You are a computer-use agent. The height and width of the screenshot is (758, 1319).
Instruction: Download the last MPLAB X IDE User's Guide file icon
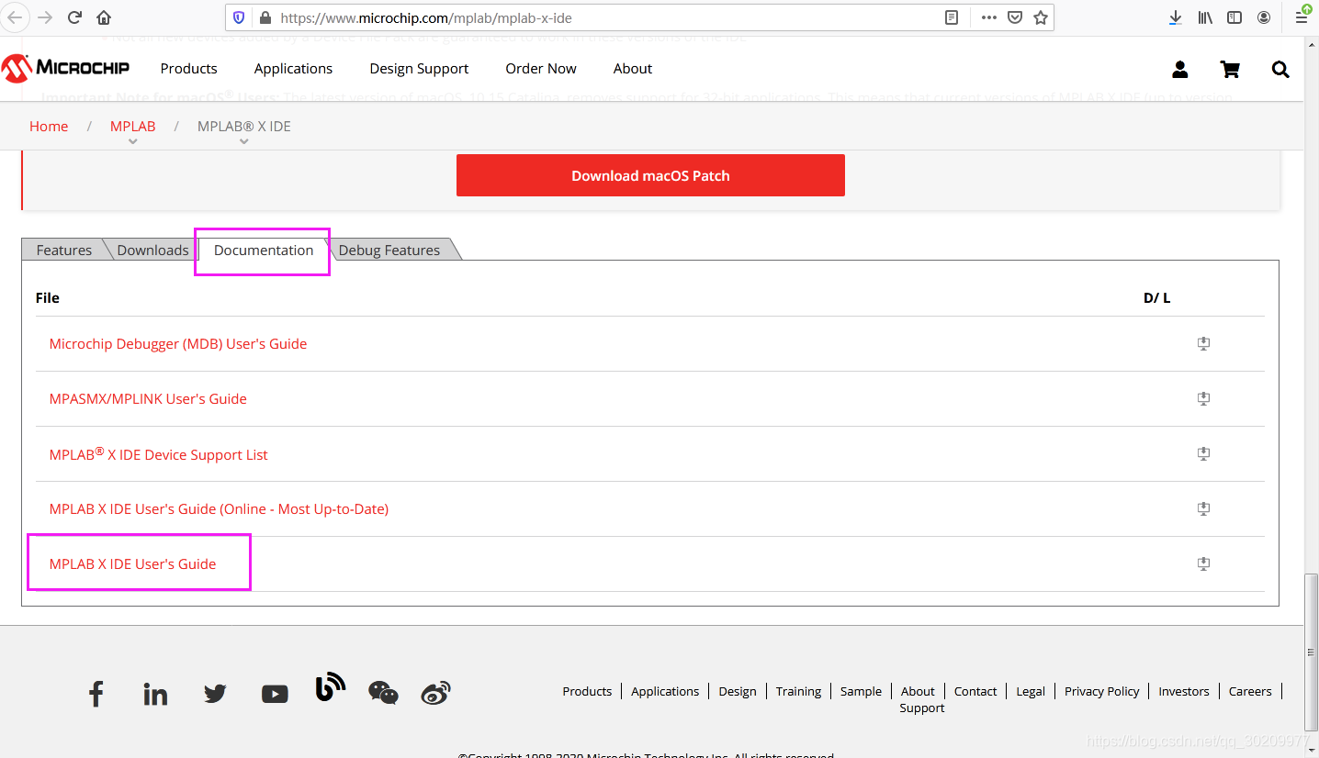coord(1203,563)
